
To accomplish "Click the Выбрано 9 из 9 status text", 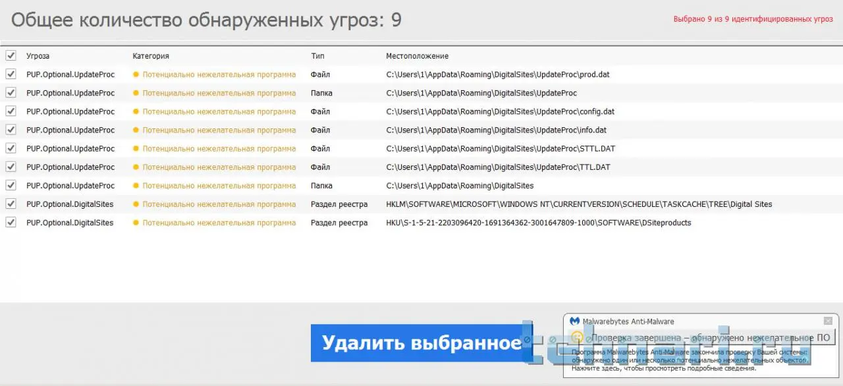I will (753, 19).
